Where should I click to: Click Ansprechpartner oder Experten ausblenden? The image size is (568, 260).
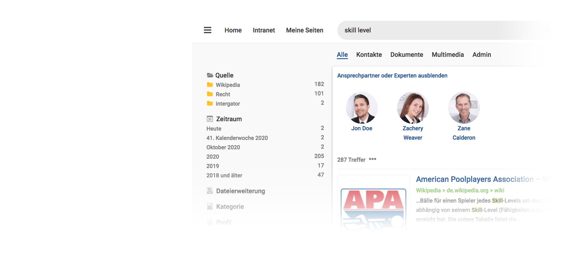392,76
